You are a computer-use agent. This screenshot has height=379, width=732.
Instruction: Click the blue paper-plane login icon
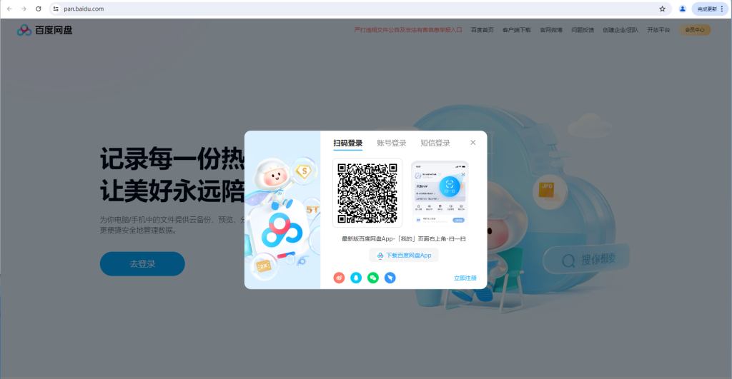[390, 278]
